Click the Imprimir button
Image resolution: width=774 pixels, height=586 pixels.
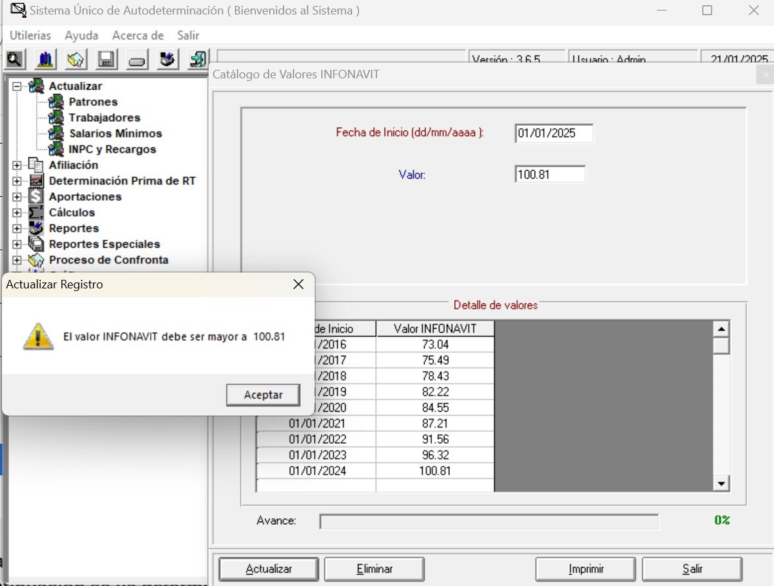point(586,569)
